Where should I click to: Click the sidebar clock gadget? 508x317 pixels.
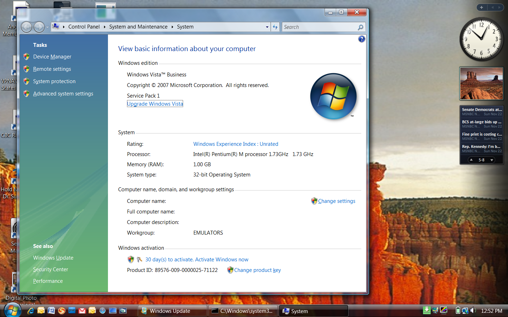tap(481, 39)
